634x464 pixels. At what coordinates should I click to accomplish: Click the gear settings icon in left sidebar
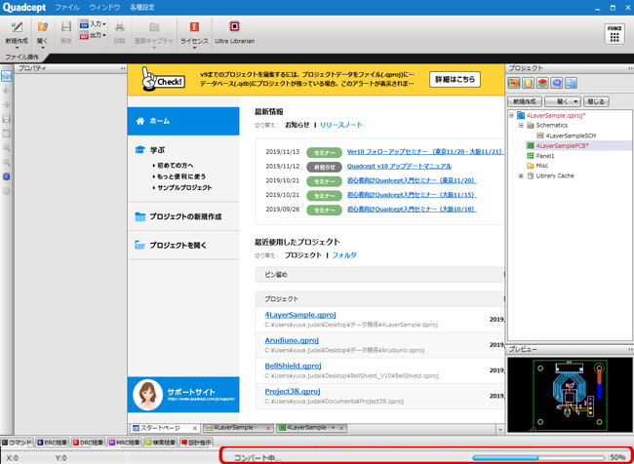(6, 177)
